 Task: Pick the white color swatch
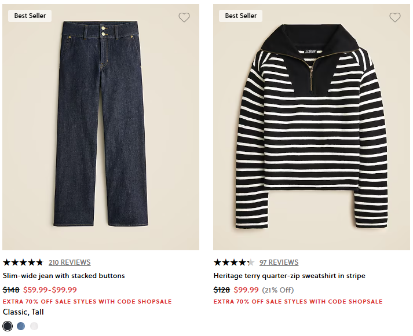(34, 326)
